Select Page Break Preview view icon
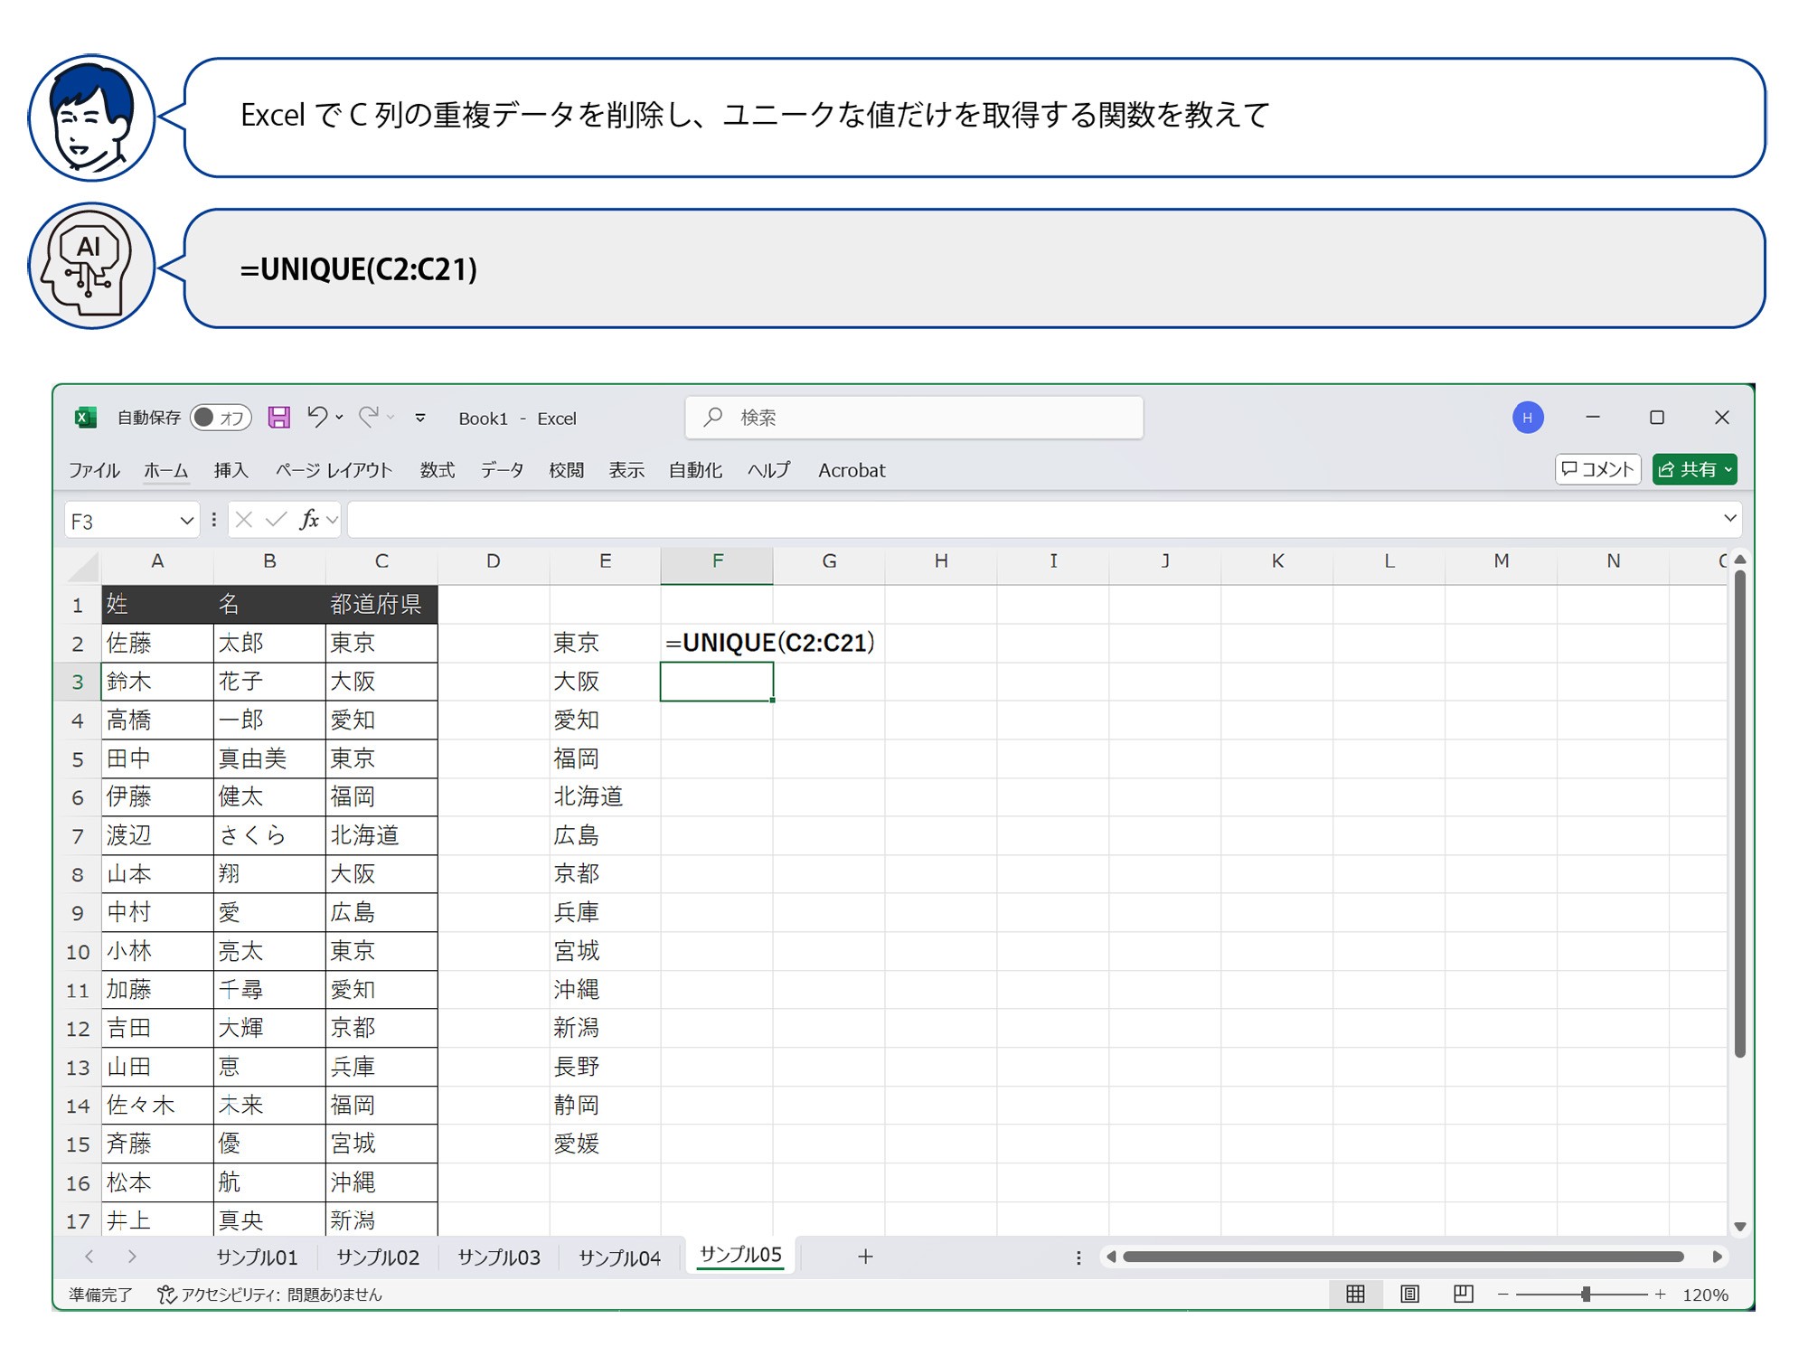This screenshot has width=1808, height=1356. pos(1463,1295)
